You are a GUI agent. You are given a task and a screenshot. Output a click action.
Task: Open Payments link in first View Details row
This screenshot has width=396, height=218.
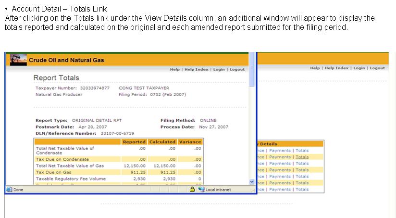(280, 151)
